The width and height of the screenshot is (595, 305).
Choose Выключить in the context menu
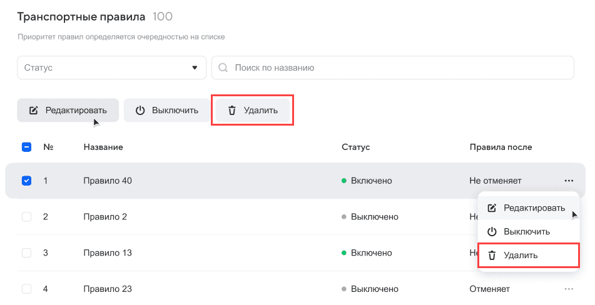[528, 231]
